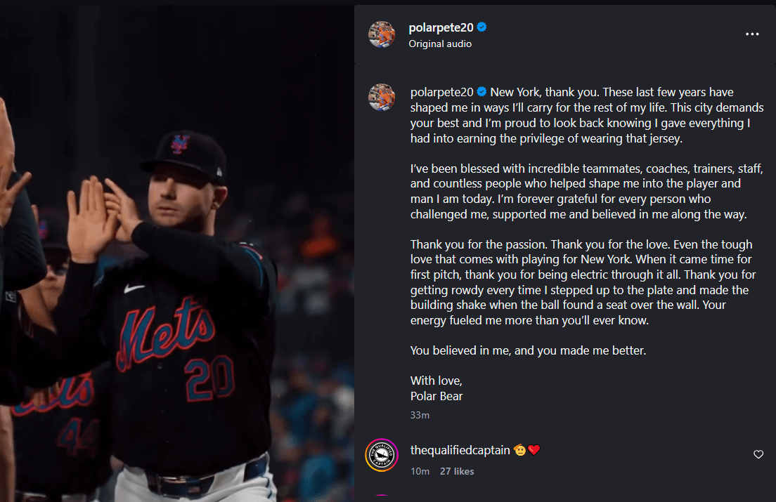This screenshot has width=776, height=502.
Task: Open thequalifiedcaptain's circular profile badge
Action: click(x=382, y=455)
